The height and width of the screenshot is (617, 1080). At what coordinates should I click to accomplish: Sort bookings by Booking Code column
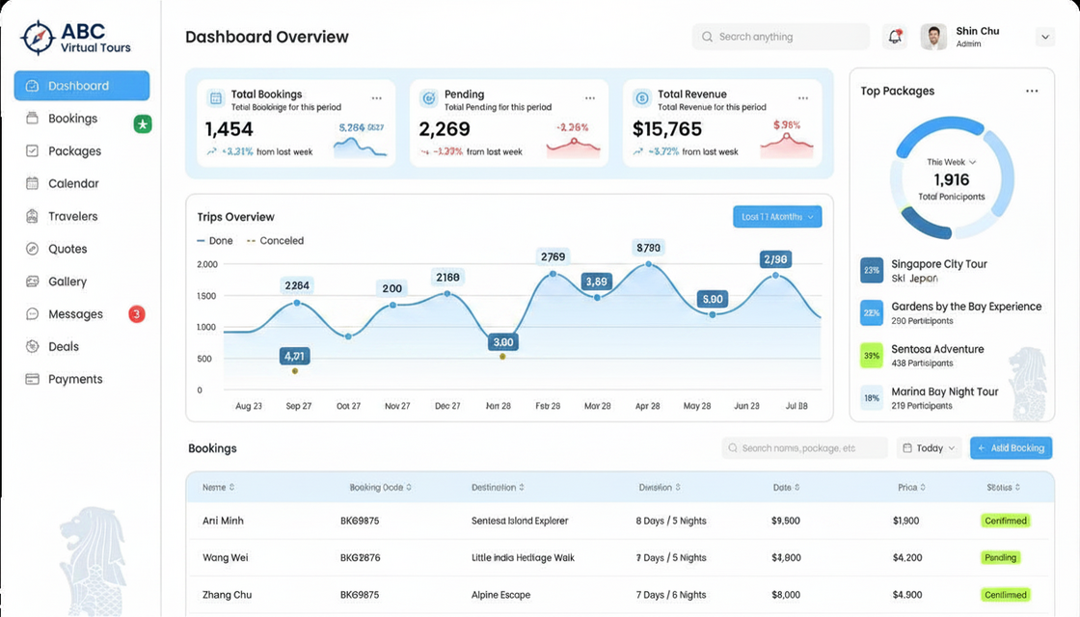pos(380,487)
